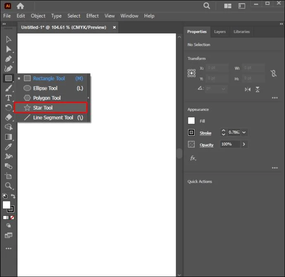Close the Untitled-1 document tab
This screenshot has width=285, height=277.
tap(114, 27)
